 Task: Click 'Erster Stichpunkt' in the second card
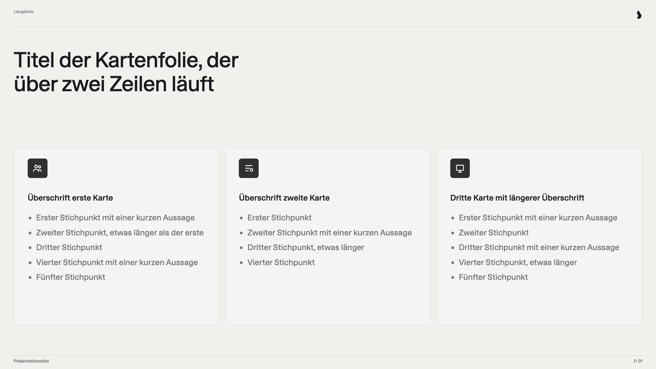coord(279,218)
